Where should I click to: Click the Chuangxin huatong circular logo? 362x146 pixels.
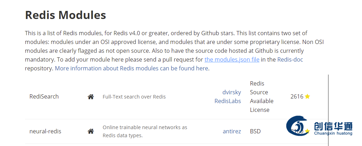click(x=298, y=126)
